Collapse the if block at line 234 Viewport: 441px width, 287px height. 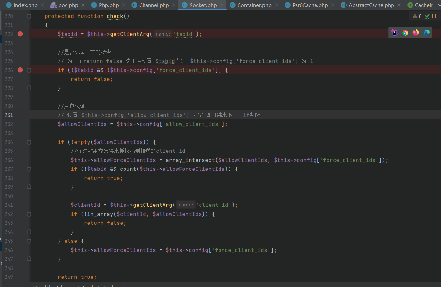(29, 142)
